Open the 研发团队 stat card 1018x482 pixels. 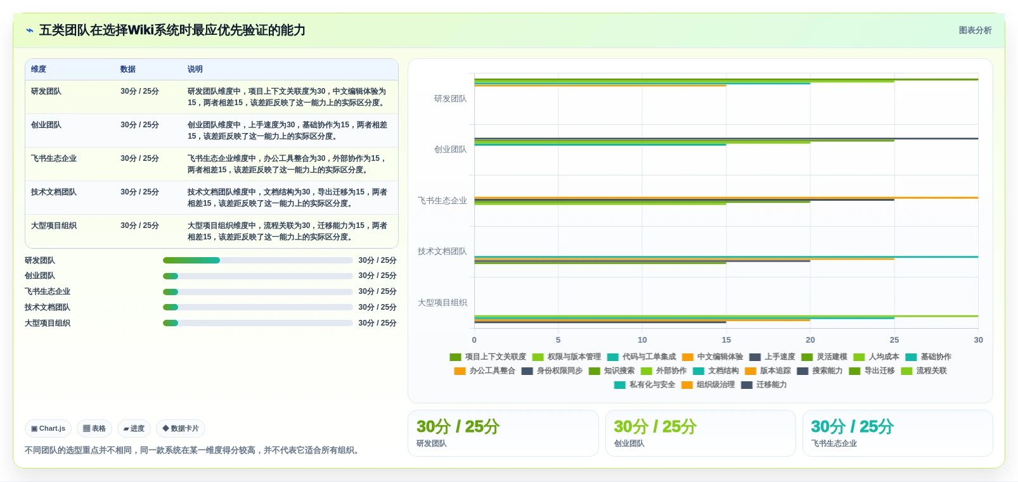coord(503,433)
